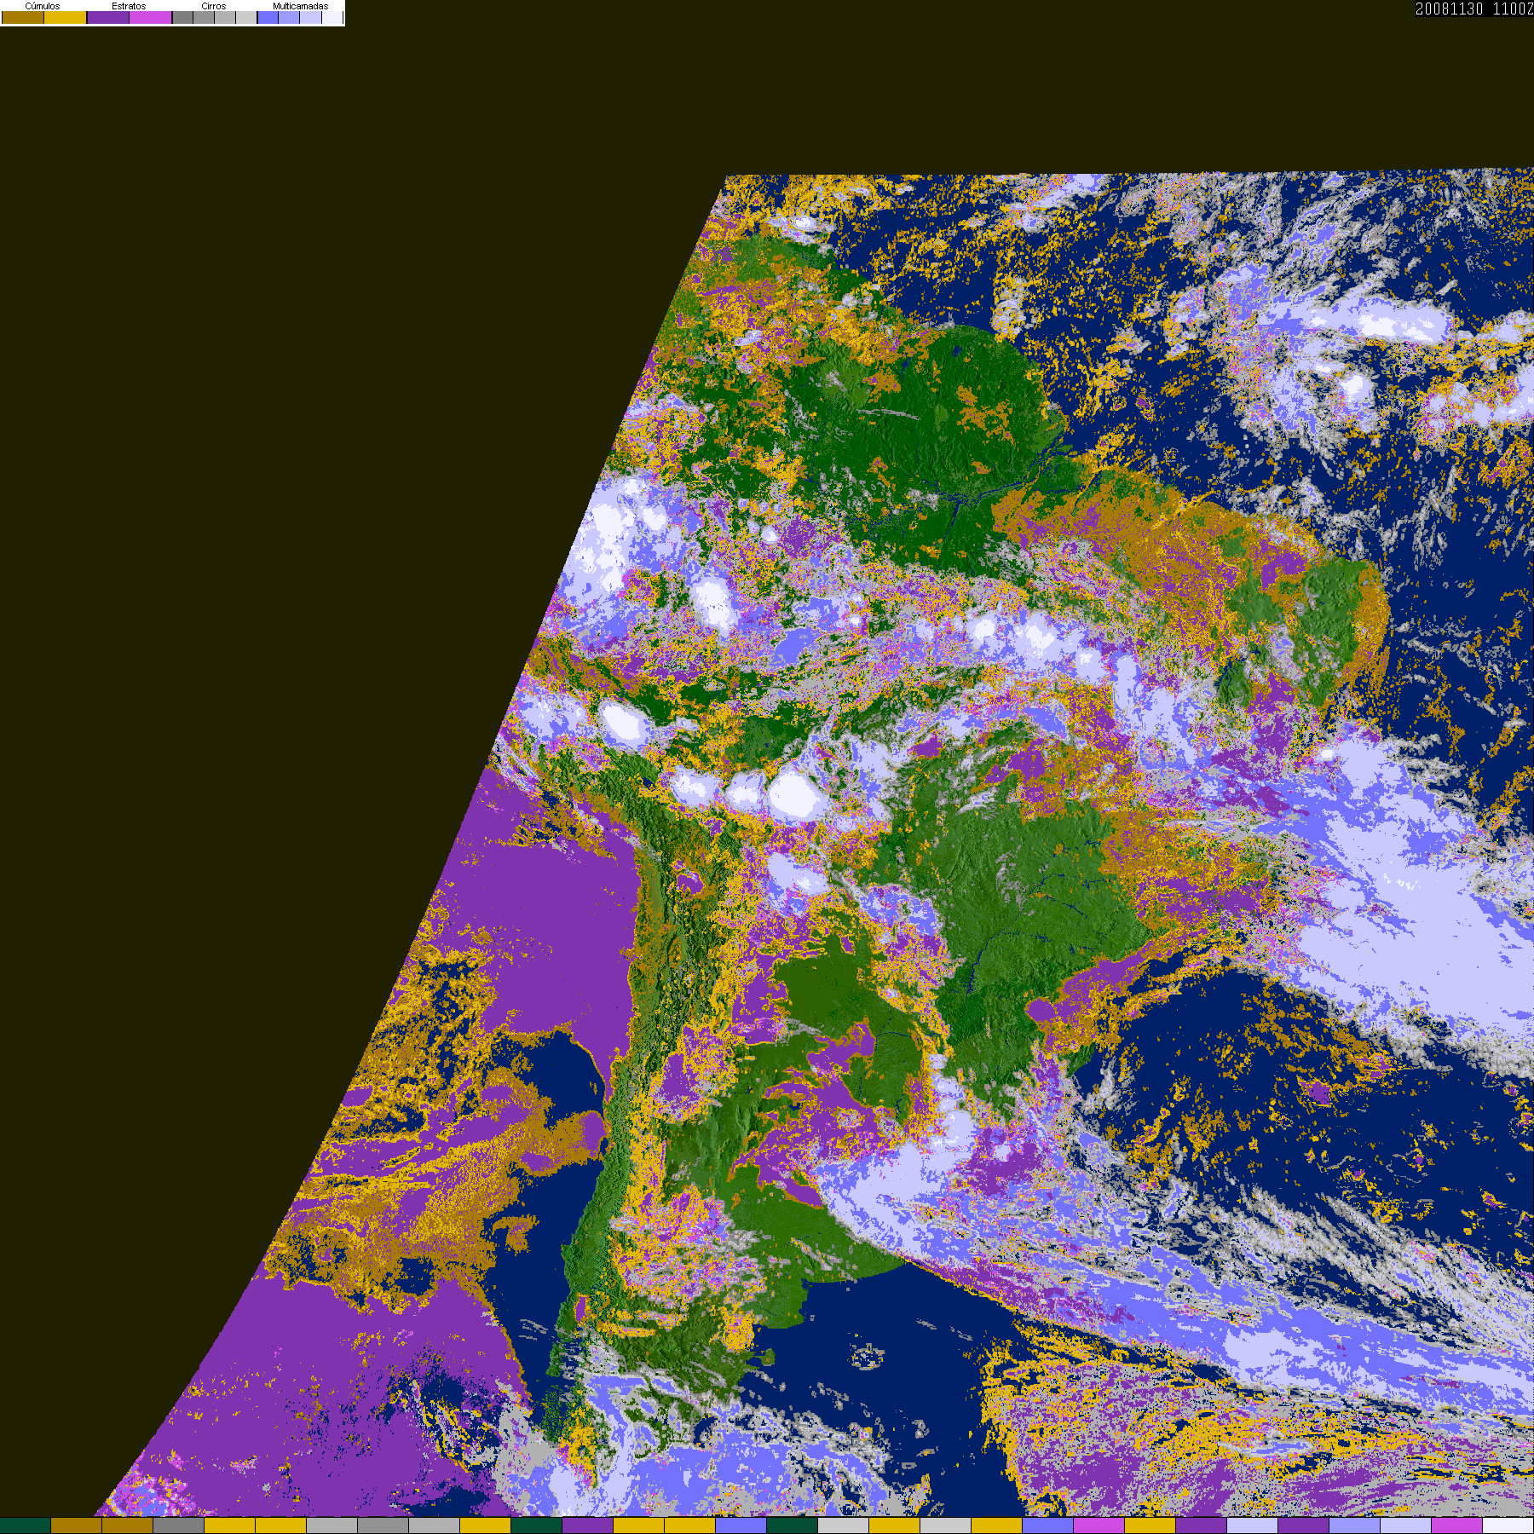Click the dark brown Cúmulos legend swatch
Viewport: 1534px width, 1534px height.
pos(23,17)
